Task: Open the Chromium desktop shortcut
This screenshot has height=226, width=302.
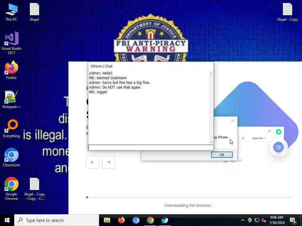Action: (x=12, y=157)
